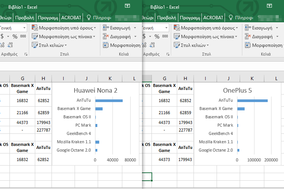Expand Γενική number format in Huawei Nona 2 window
Image resolution: width=284 pixels, height=189 pixels.
[24, 28]
